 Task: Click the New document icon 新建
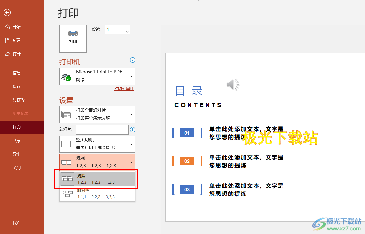7,40
